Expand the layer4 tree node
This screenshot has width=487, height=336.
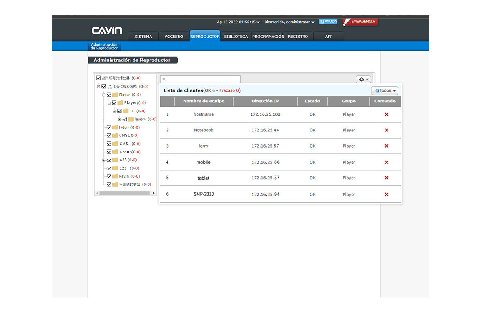[x=120, y=119]
